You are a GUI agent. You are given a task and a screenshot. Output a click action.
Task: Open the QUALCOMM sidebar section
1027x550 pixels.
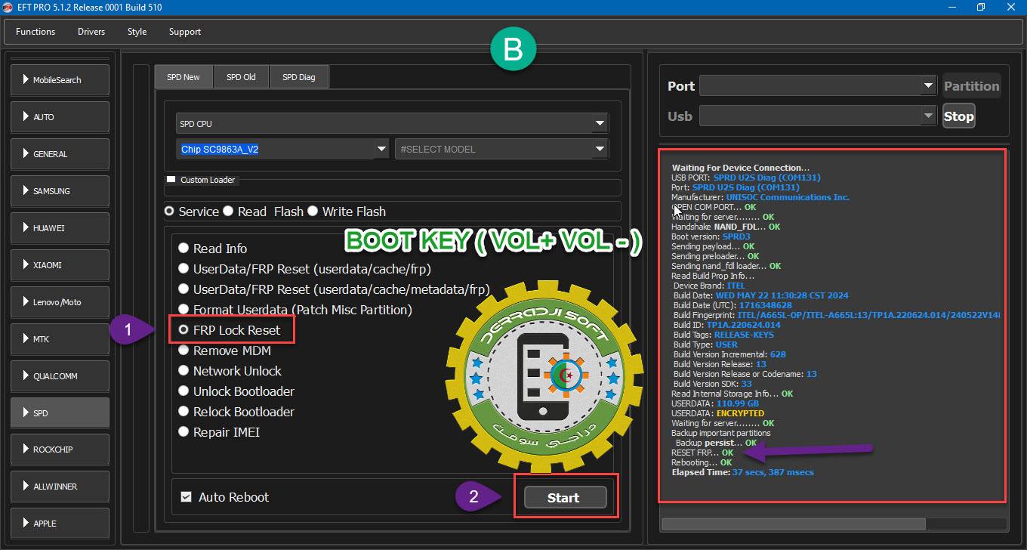pyautogui.click(x=60, y=376)
